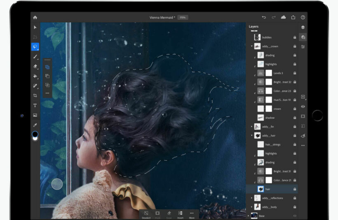
Task: Toggle lock on crown layer
Action: point(295,109)
